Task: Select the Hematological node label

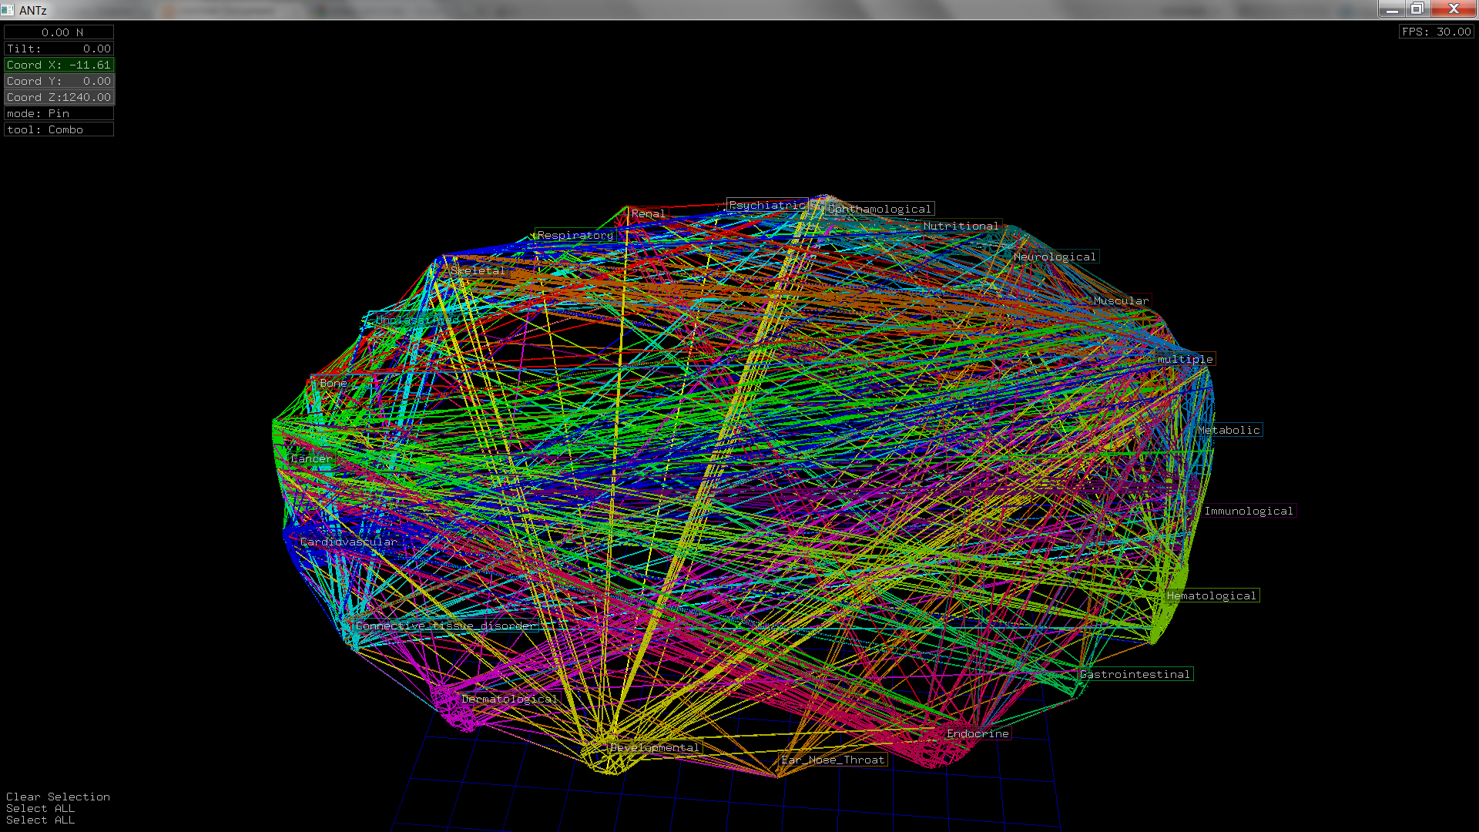Action: click(x=1212, y=595)
